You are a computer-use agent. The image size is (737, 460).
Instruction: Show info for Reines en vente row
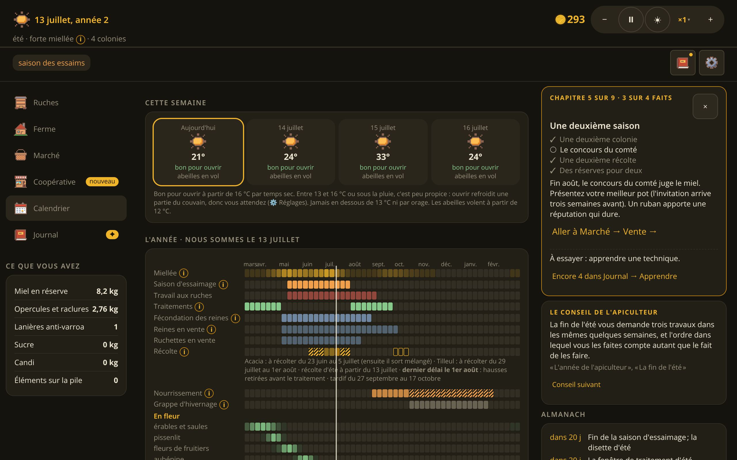(211, 329)
